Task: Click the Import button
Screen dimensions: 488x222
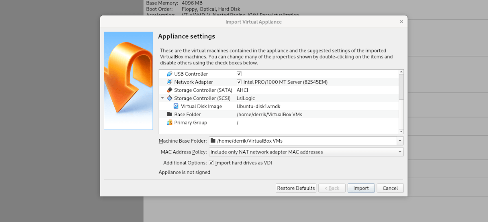Action: pyautogui.click(x=361, y=188)
